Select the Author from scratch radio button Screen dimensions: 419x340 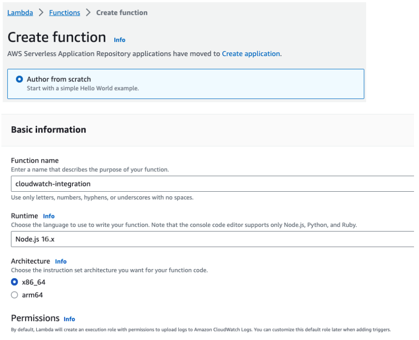(19, 79)
